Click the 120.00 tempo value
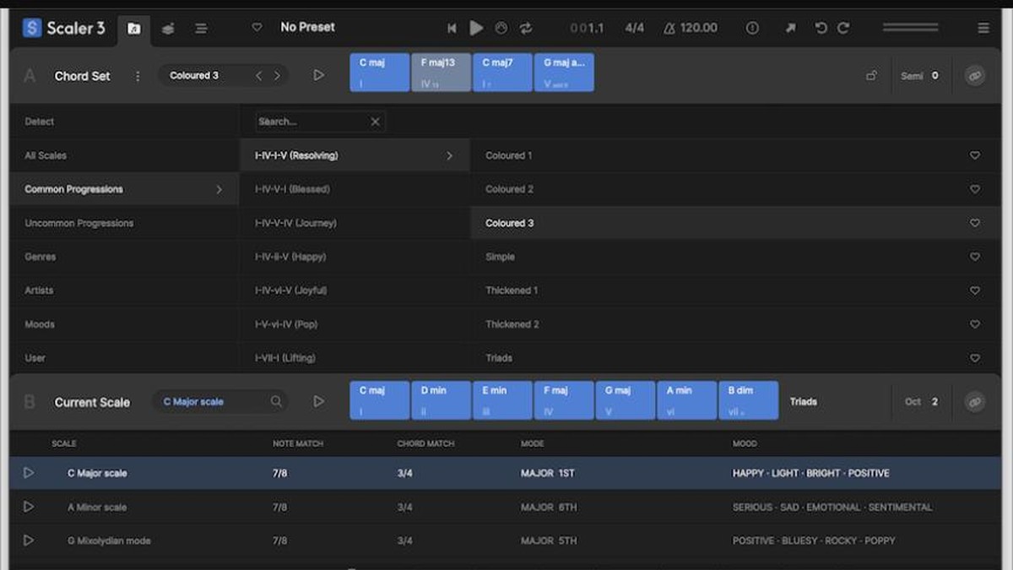The height and width of the screenshot is (570, 1013). [x=699, y=28]
